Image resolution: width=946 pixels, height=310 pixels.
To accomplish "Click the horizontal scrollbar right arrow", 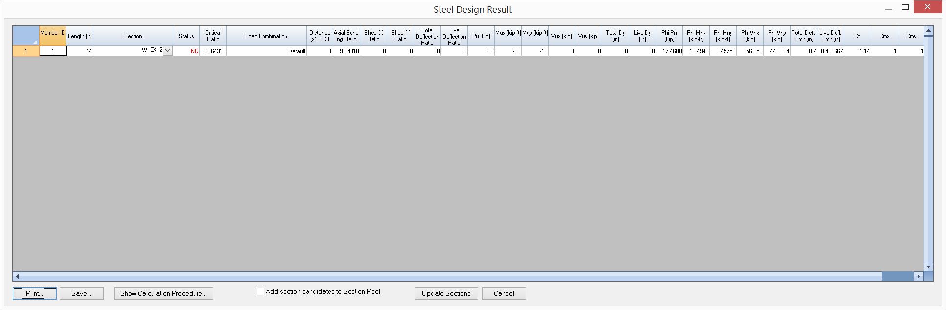I will tap(919, 276).
